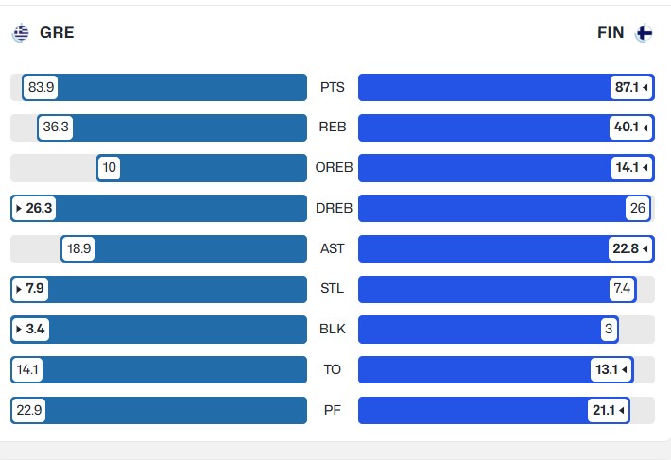Click Finland's blocks bar showing 3

[x=489, y=330]
